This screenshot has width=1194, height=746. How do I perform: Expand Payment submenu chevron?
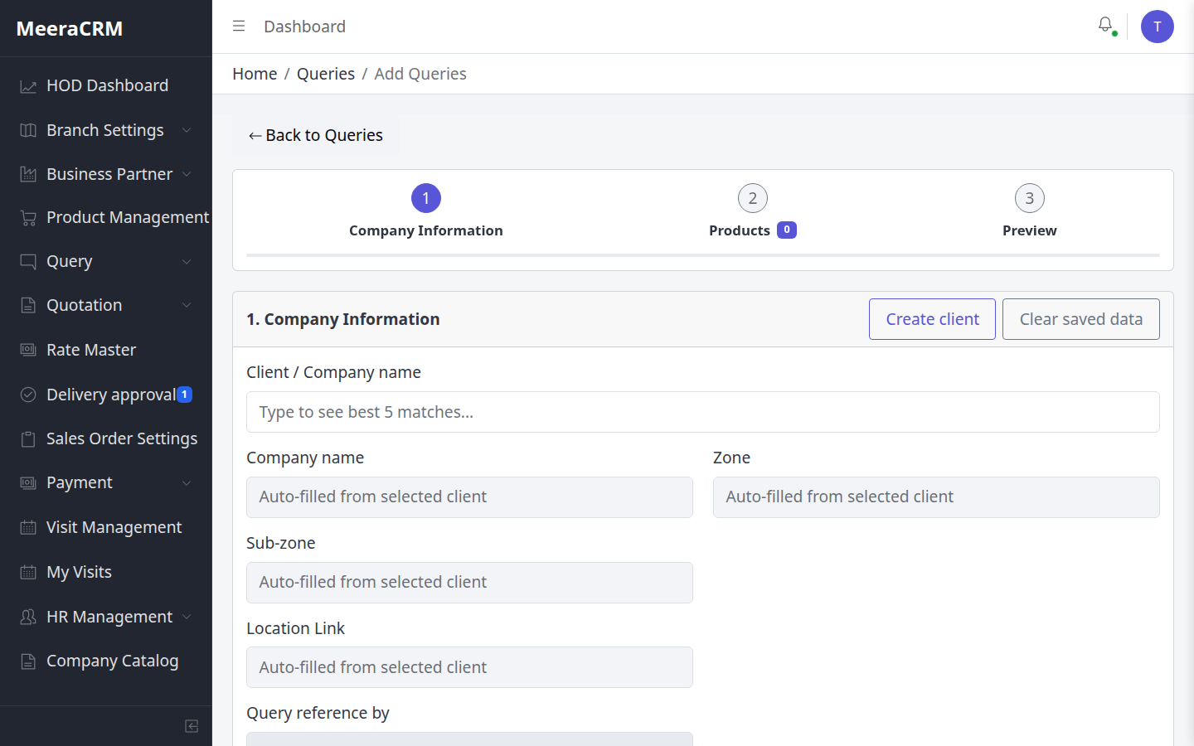coord(187,482)
